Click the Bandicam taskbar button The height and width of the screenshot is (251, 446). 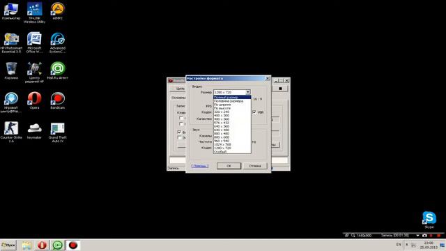[73, 245]
